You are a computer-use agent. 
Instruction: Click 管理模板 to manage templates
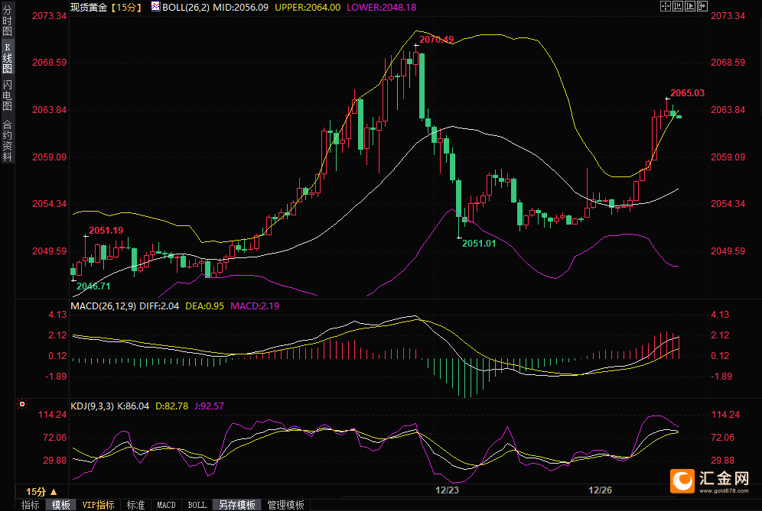pyautogui.click(x=286, y=505)
